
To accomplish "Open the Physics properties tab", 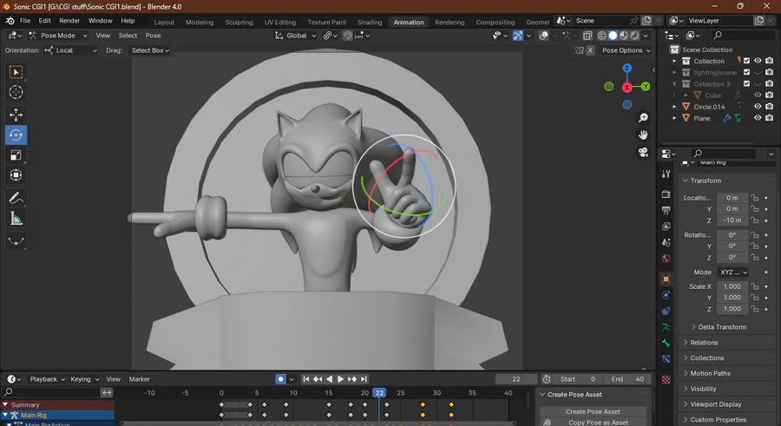I will pos(666,295).
